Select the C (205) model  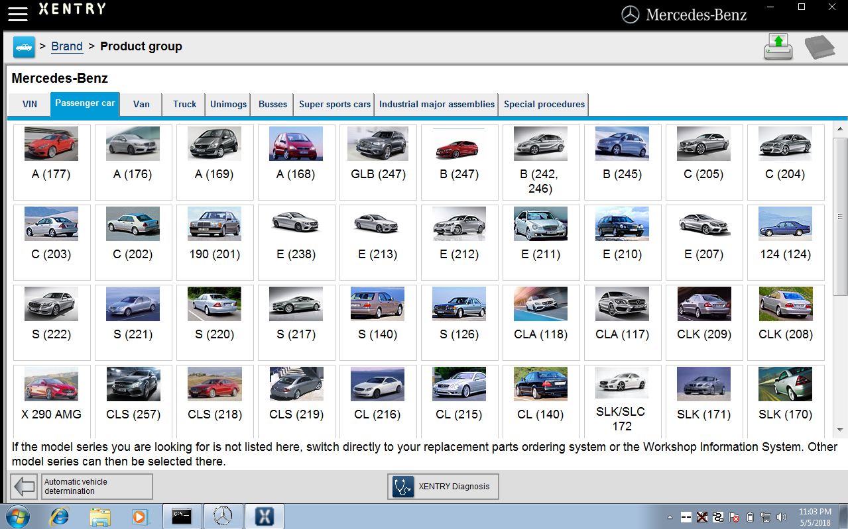coord(704,162)
